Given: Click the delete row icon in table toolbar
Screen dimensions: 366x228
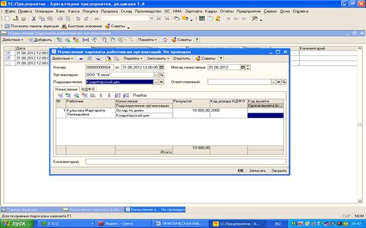Looking at the screenshot, I should pyautogui.click(x=85, y=95).
